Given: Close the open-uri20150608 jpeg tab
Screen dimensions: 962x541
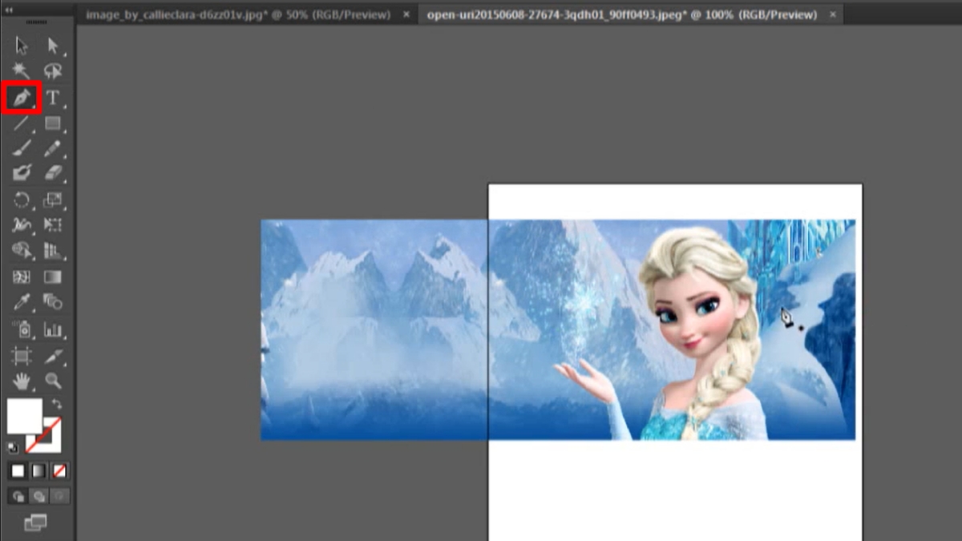Looking at the screenshot, I should (833, 14).
